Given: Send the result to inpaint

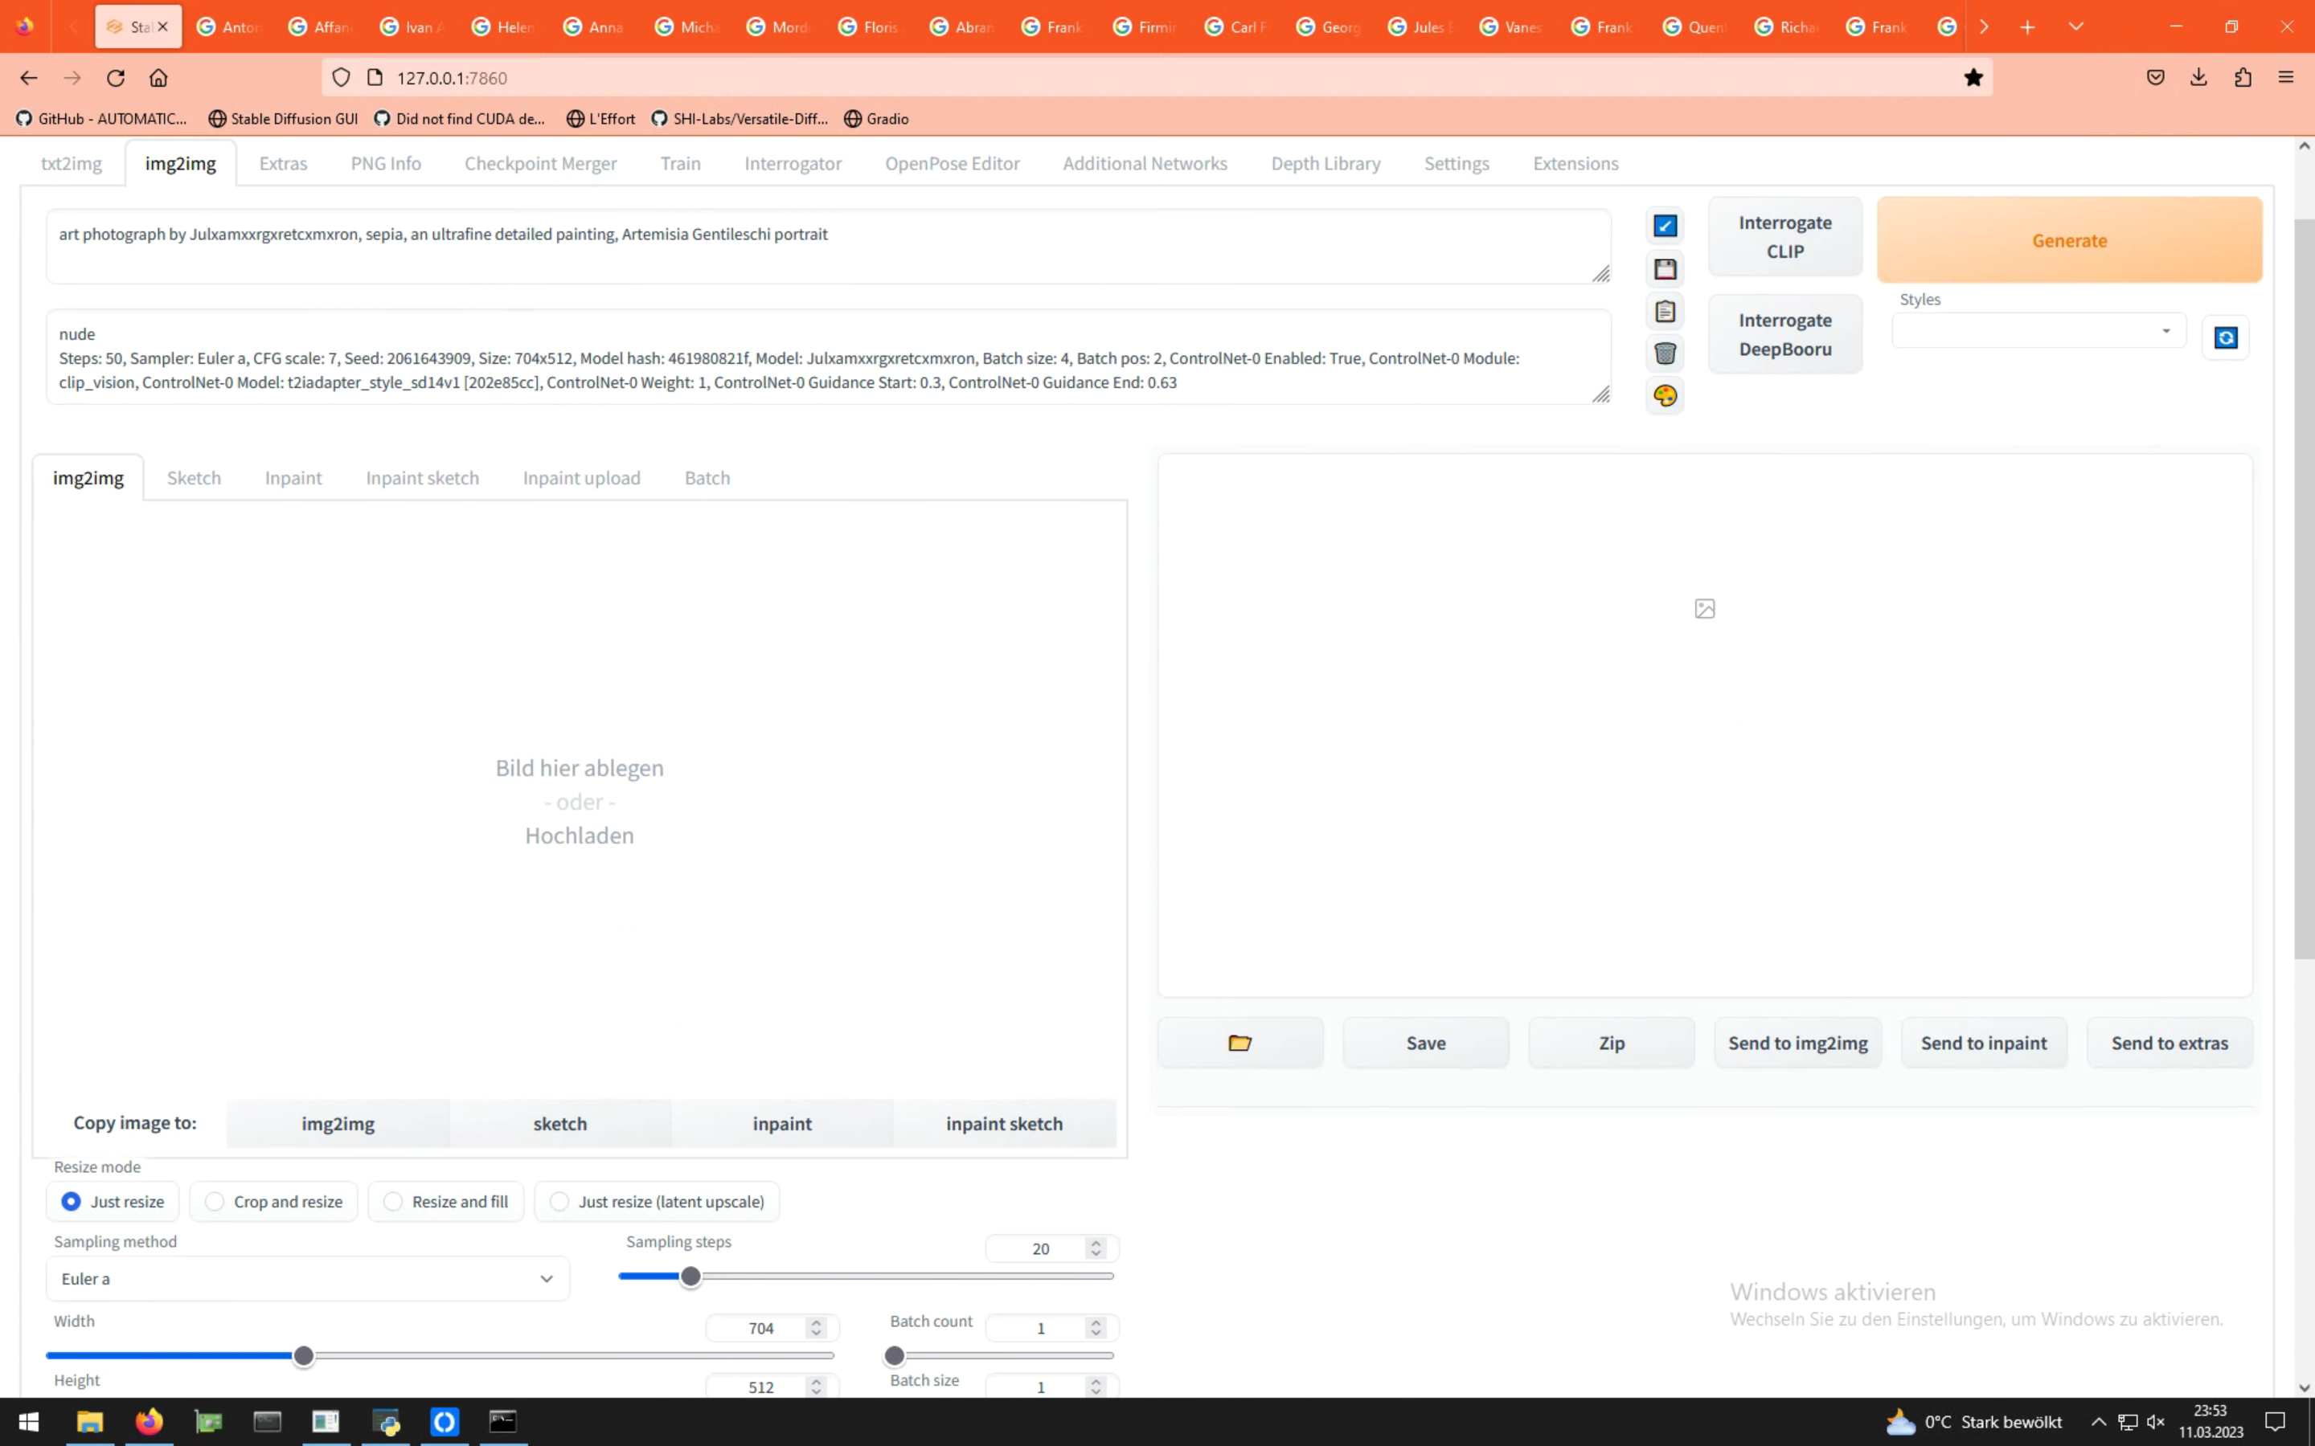Looking at the screenshot, I should click(1983, 1043).
